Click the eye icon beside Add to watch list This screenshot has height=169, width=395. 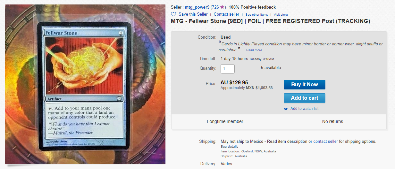click(x=286, y=109)
